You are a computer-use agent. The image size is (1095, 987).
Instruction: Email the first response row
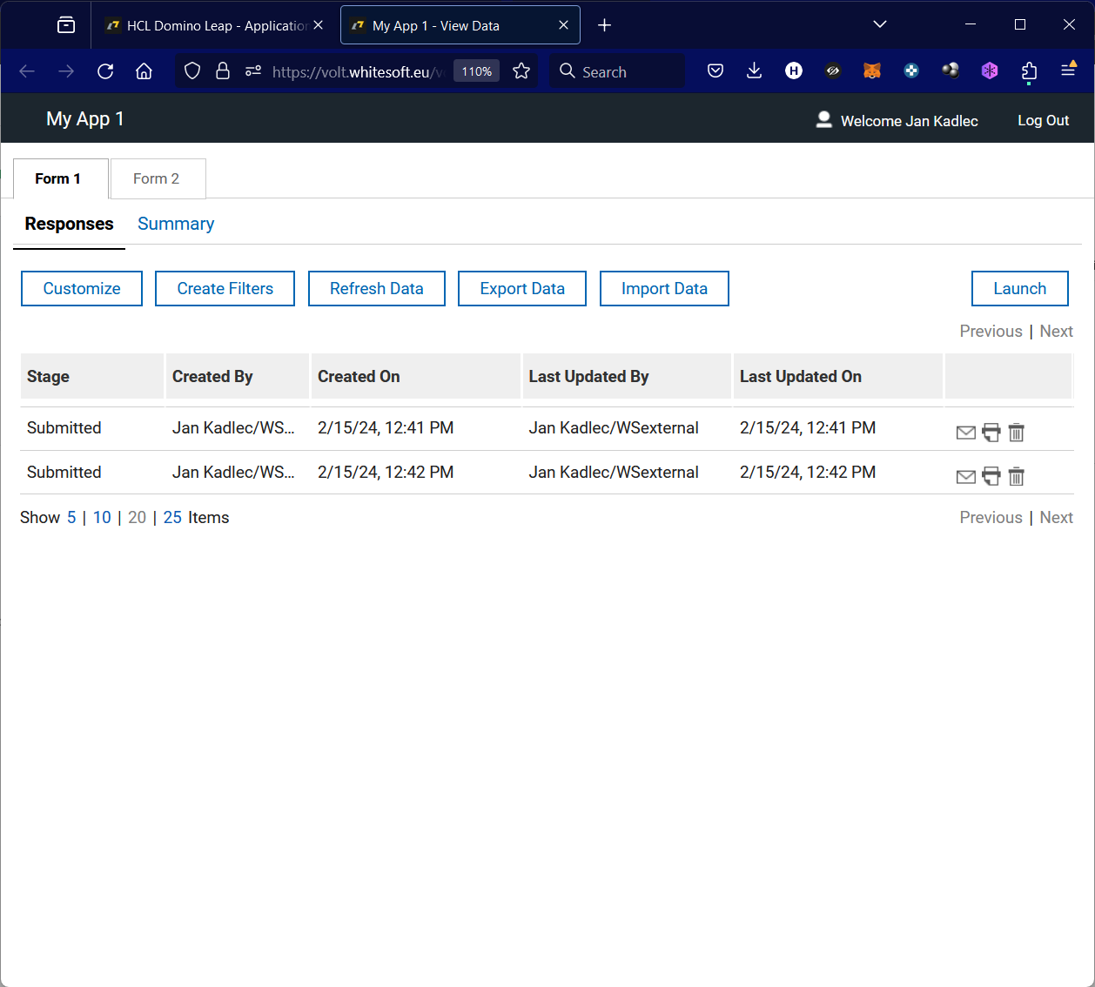tap(966, 432)
